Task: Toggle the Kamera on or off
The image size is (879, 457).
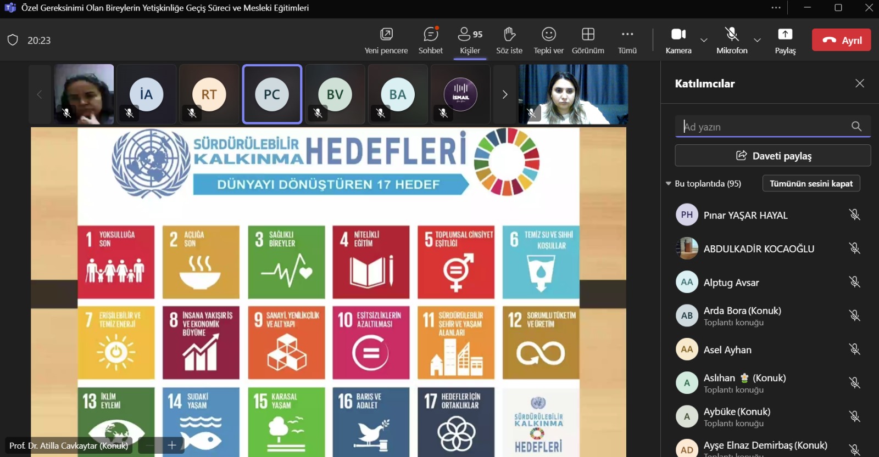Action: click(x=678, y=41)
